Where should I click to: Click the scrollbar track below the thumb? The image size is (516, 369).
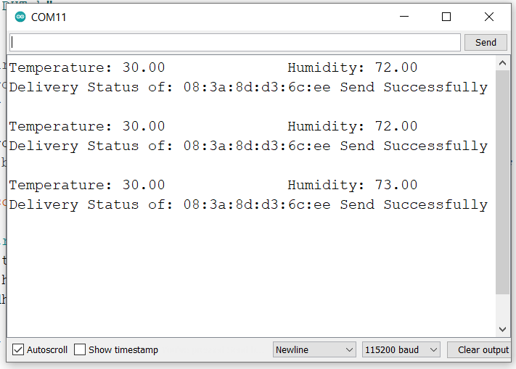(502, 310)
